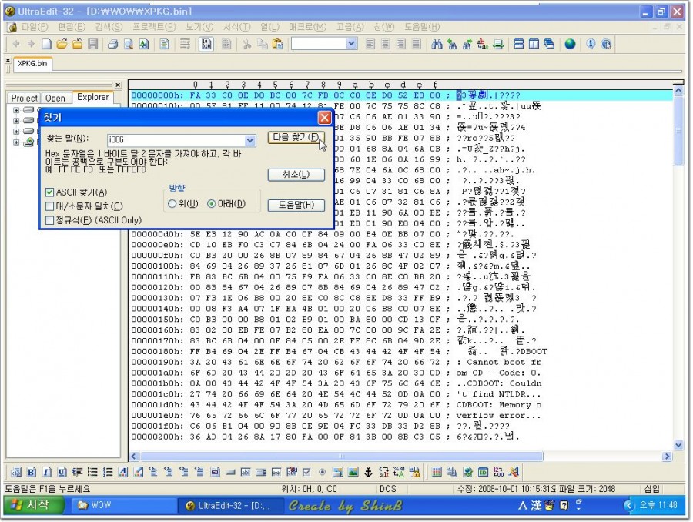The height and width of the screenshot is (522, 693).
Task: Switch to the Open panel tab
Action: pos(55,98)
